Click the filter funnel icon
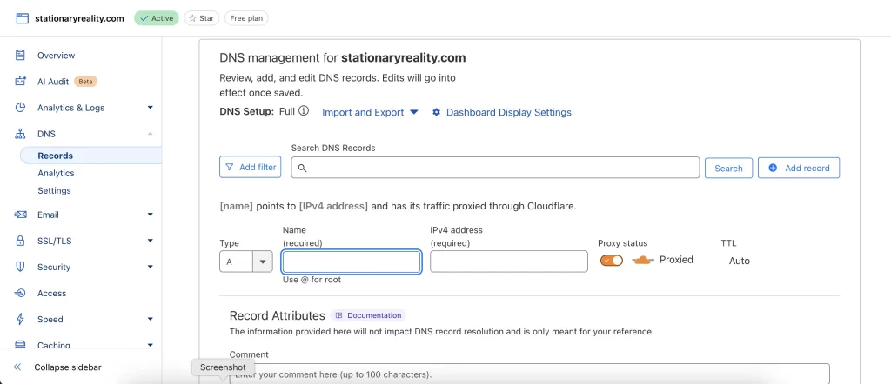 230,168
